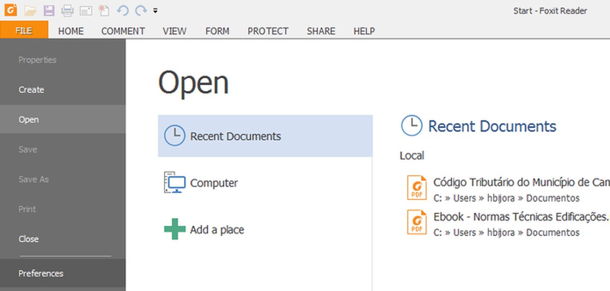Click the Redo arrow icon
This screenshot has height=291, width=610.
pyautogui.click(x=141, y=10)
